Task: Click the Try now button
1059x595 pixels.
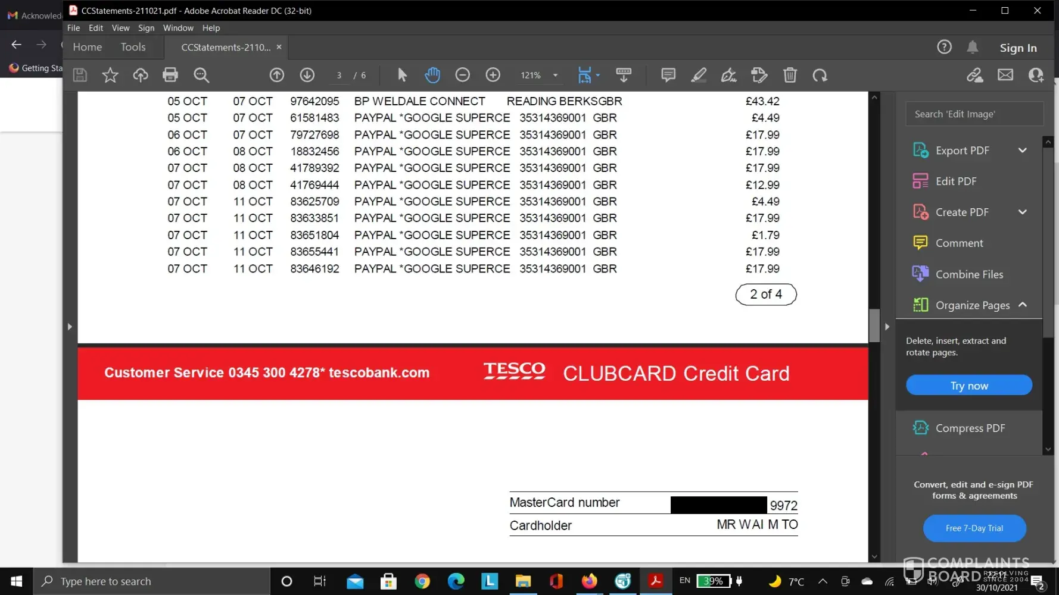Action: pos(969,386)
